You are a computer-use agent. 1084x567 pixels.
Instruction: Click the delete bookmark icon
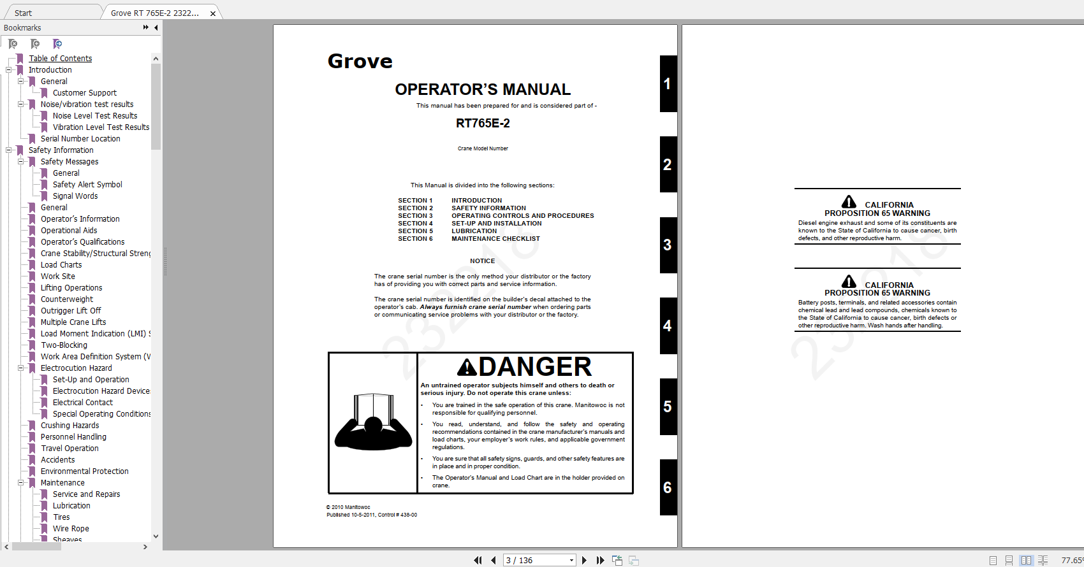tap(13, 44)
